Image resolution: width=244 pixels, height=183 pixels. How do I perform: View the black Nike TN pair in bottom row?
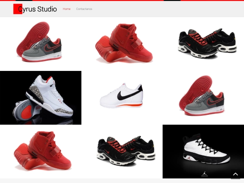pyautogui.click(x=122, y=151)
